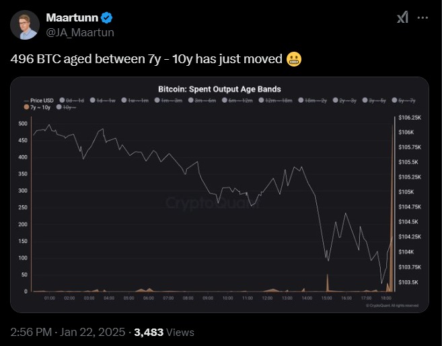Viewport: 442px width, 346px height.
Task: Open Maartunn's profile avatar picture
Action: (25, 25)
